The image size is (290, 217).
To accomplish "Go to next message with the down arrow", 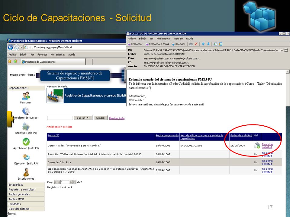I will [208, 44].
